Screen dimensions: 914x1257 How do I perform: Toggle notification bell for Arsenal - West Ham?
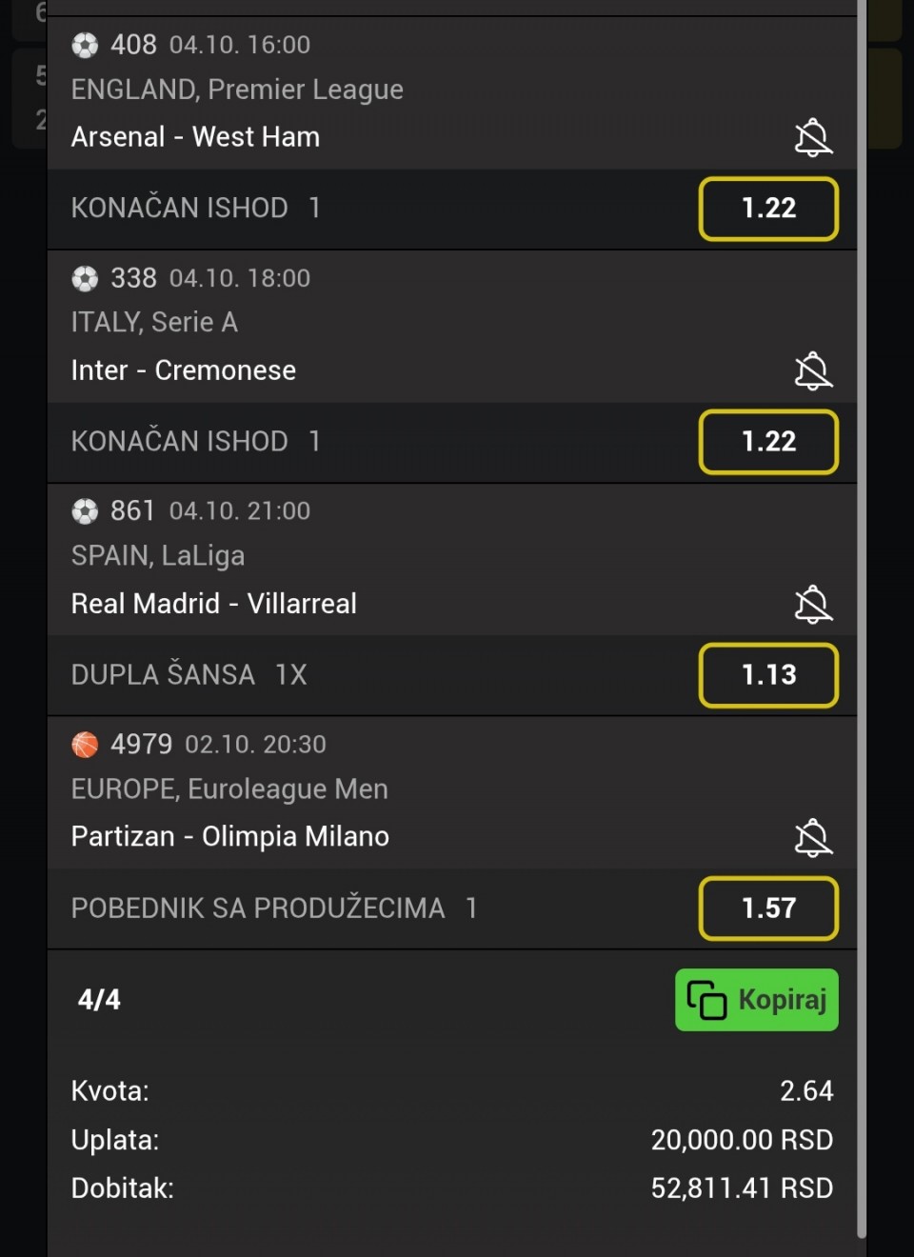coord(813,138)
